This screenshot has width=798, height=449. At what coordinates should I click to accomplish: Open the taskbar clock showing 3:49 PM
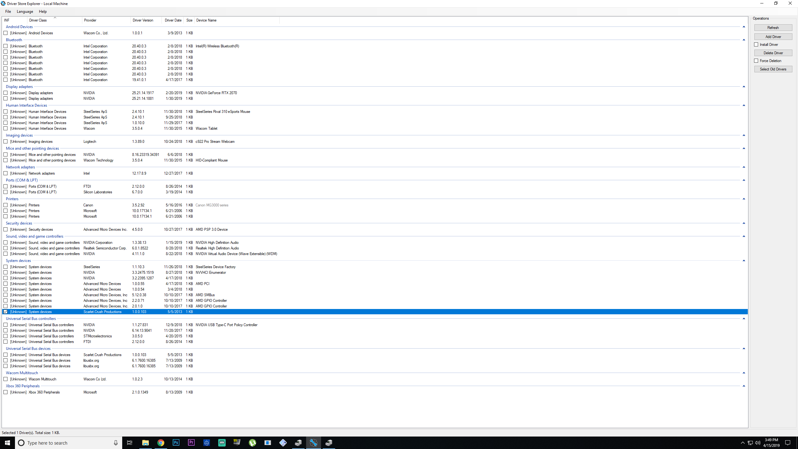[771, 443]
